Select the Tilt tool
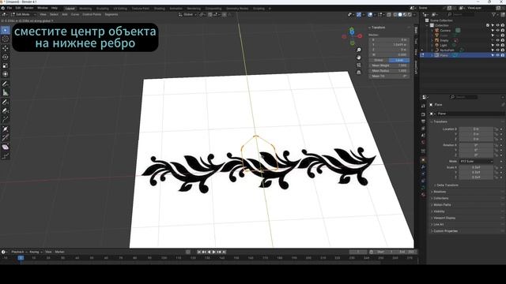 pyautogui.click(x=6, y=138)
